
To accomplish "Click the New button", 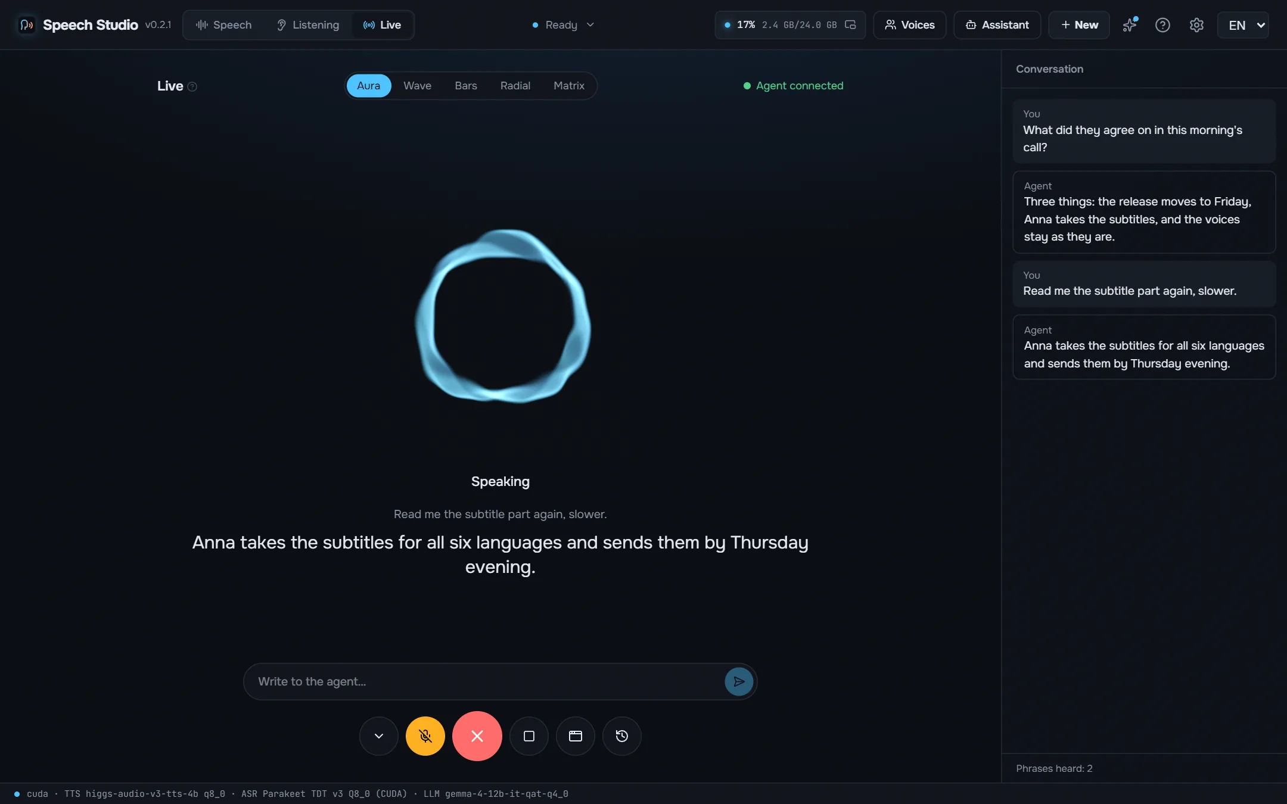I will tap(1078, 25).
